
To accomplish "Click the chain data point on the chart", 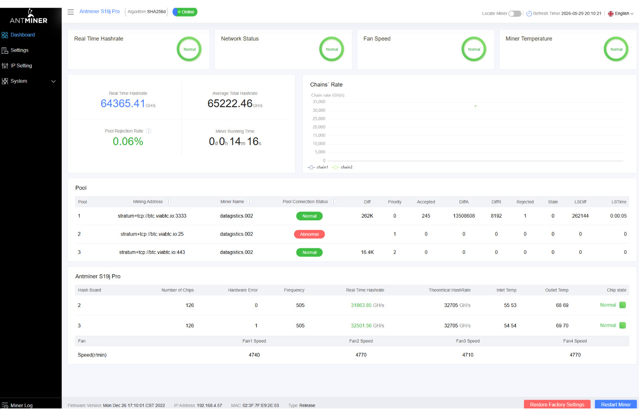I will point(475,106).
